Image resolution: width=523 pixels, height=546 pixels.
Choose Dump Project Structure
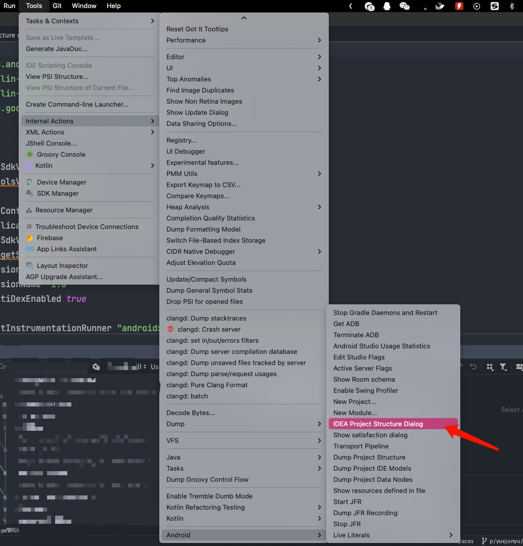(x=393, y=457)
